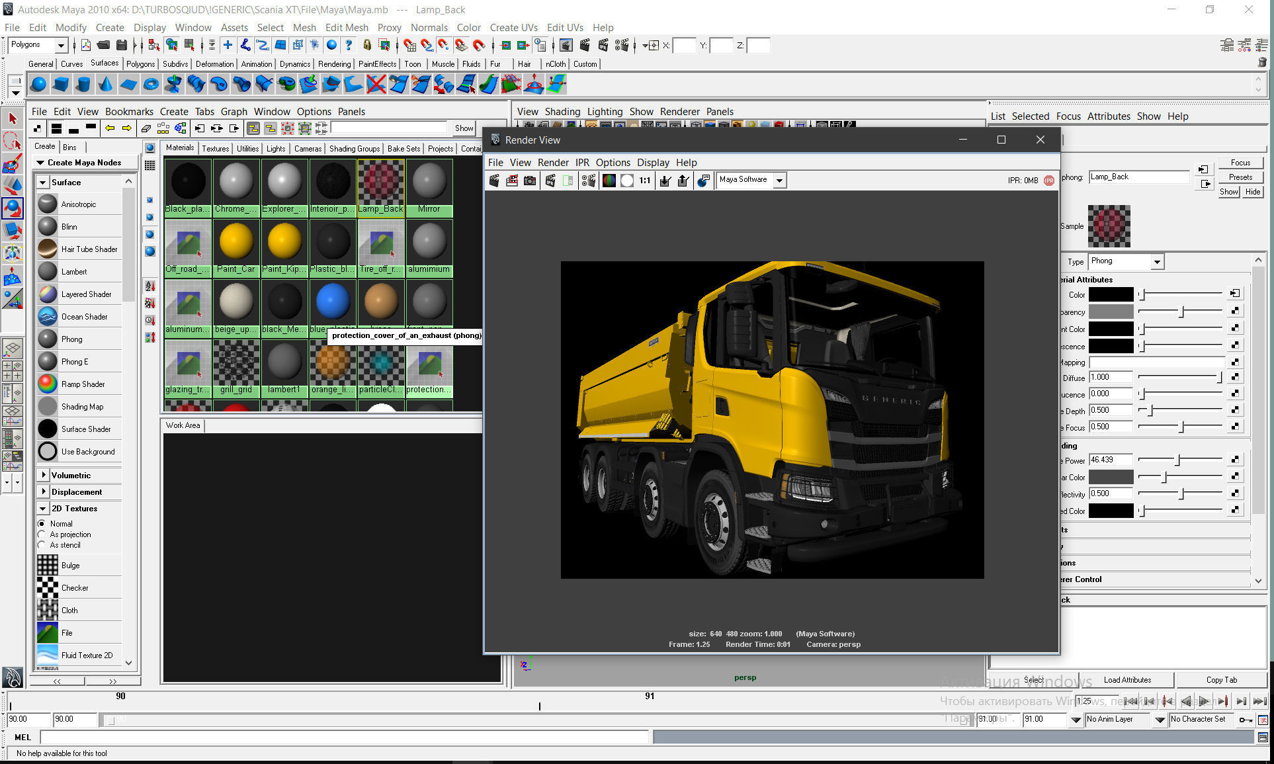
Task: Click the open scene folder icon
Action: click(x=103, y=45)
